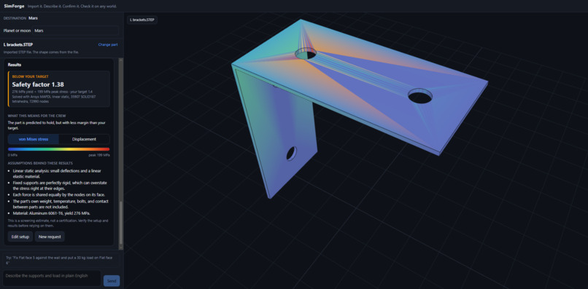Click the WHAT THIS MEANS FOR THE CREW label
588x289 pixels.
pos(36,116)
